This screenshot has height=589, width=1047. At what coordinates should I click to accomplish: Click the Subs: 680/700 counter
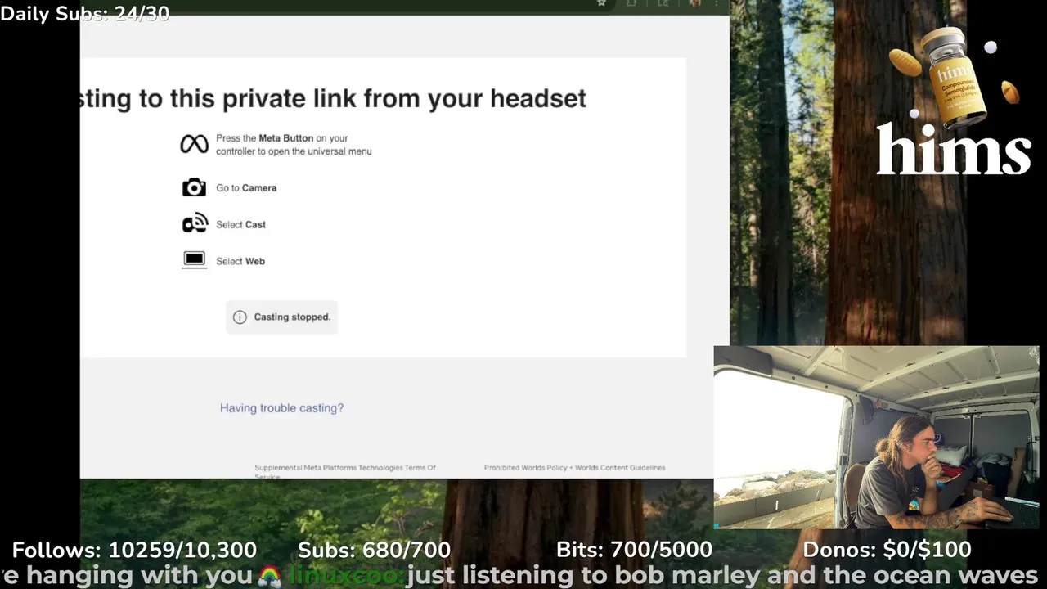[x=374, y=550]
